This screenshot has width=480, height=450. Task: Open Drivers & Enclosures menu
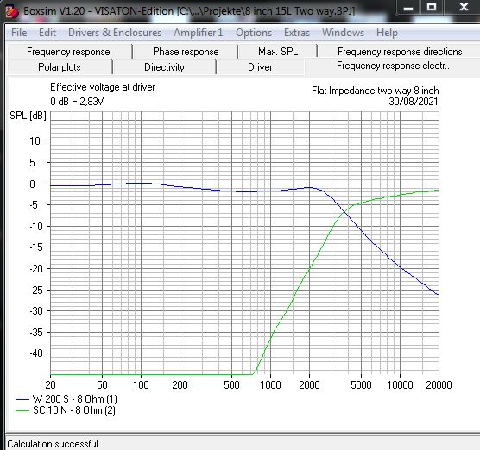pyautogui.click(x=115, y=33)
